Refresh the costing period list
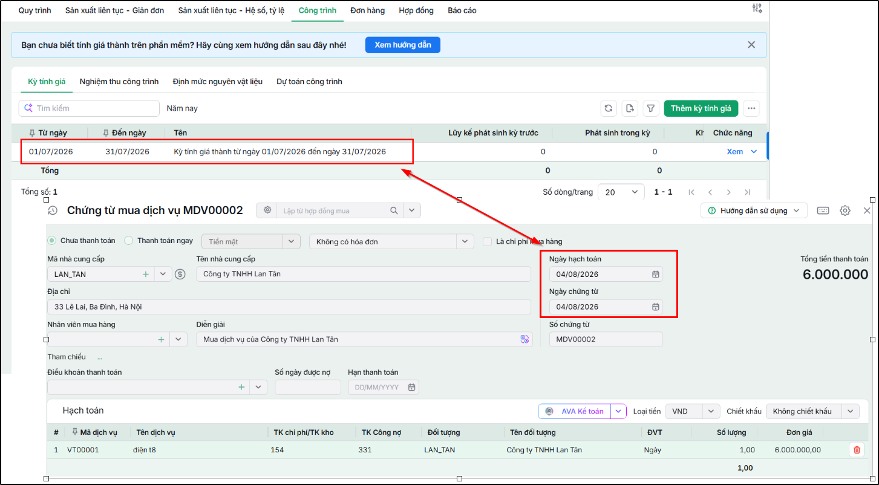879x485 pixels. pos(609,108)
